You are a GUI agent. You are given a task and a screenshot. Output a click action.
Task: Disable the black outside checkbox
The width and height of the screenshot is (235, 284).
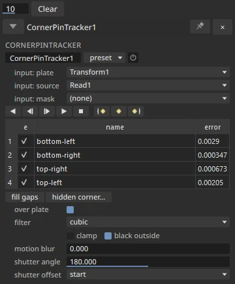click(108, 236)
